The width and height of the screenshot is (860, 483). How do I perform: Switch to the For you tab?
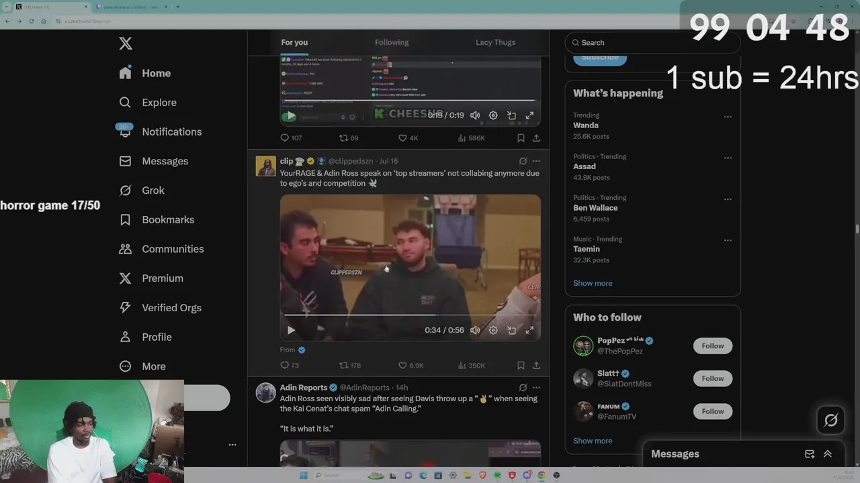click(294, 42)
